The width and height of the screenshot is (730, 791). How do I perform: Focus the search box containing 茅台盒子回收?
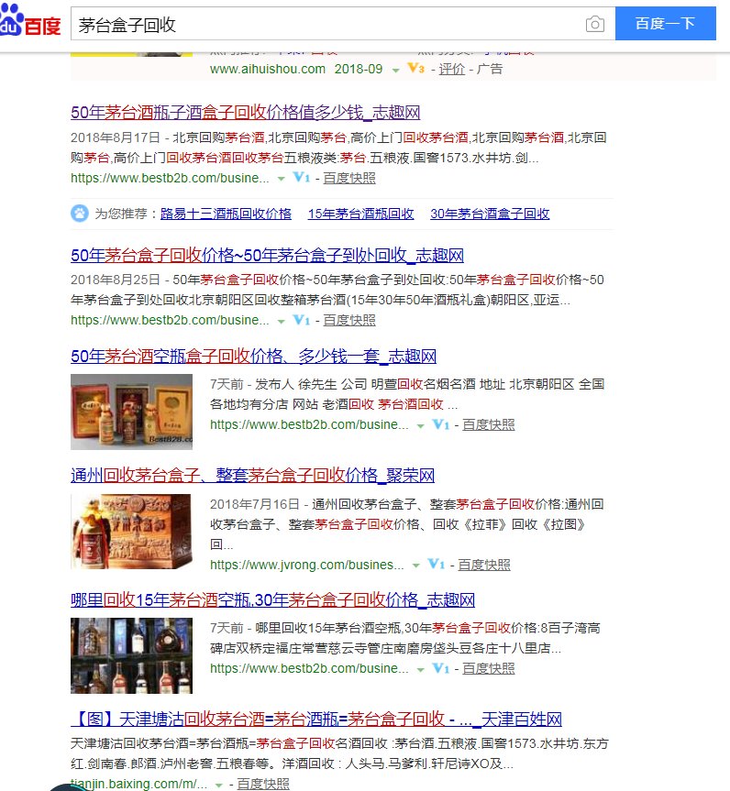[326, 25]
